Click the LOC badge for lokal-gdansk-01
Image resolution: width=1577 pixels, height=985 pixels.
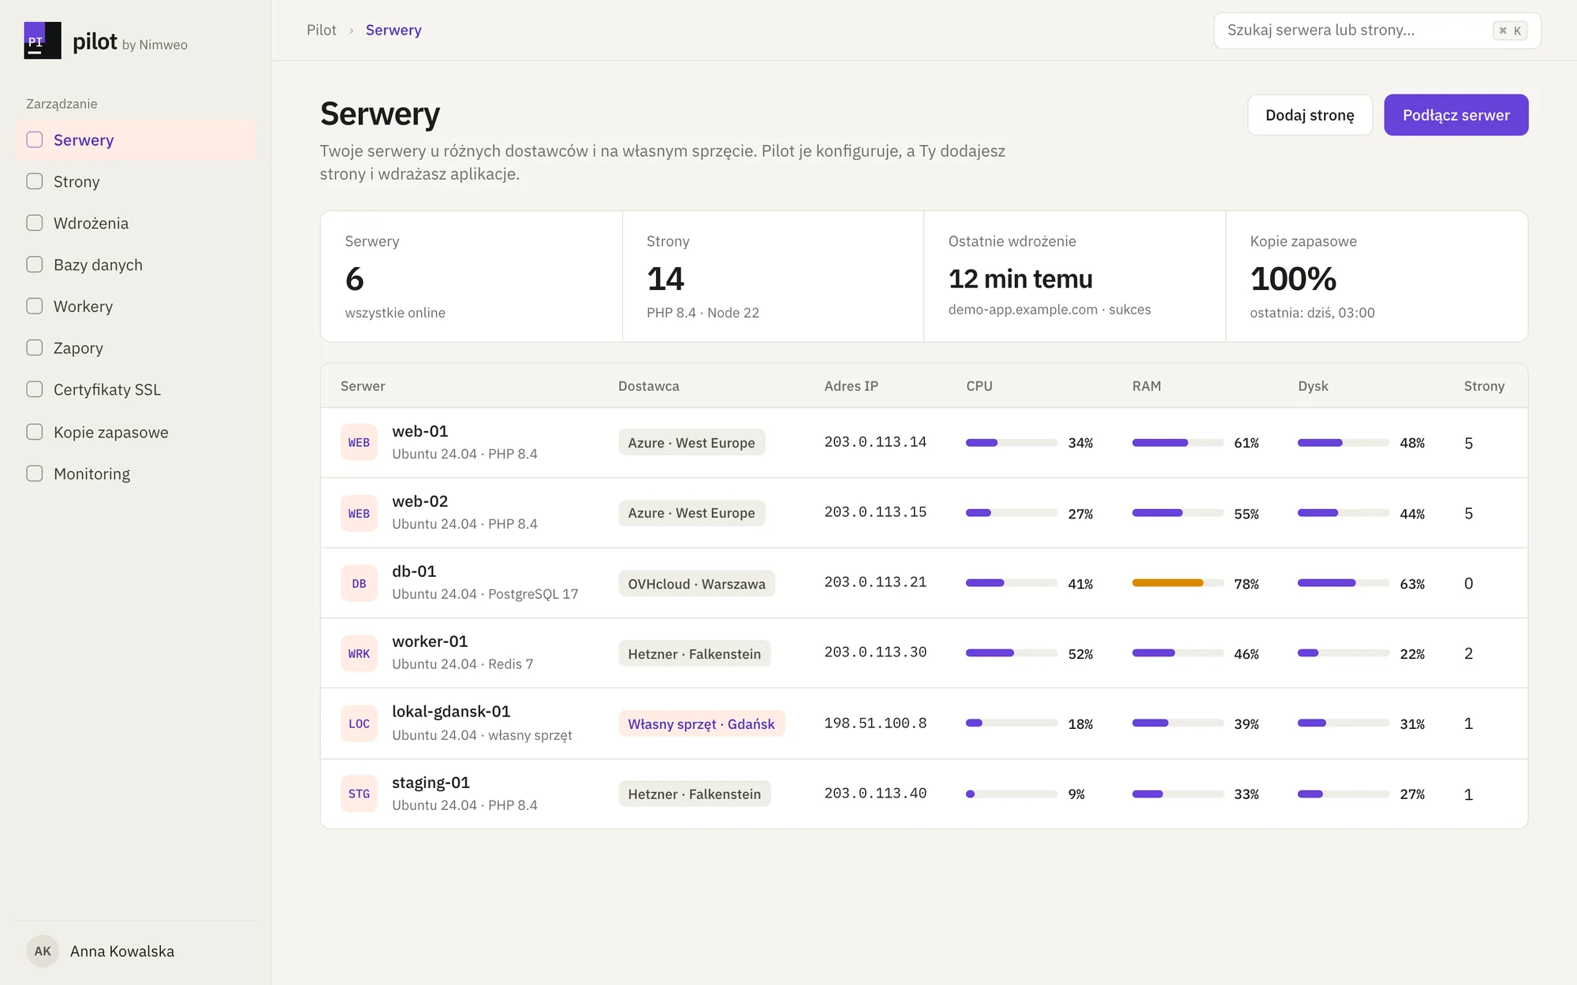(x=359, y=724)
